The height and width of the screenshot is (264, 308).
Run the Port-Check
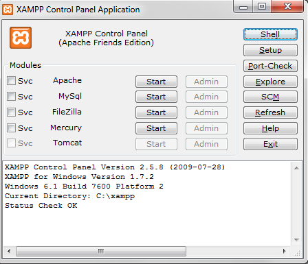pyautogui.click(x=270, y=66)
